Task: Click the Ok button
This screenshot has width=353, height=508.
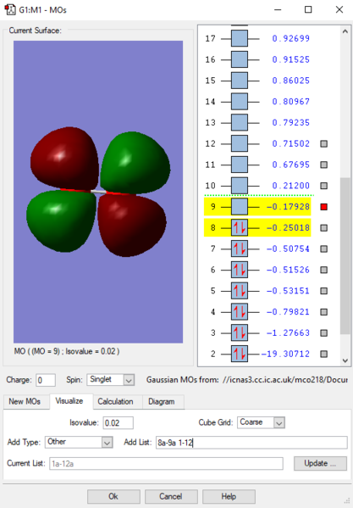Action: (x=113, y=496)
